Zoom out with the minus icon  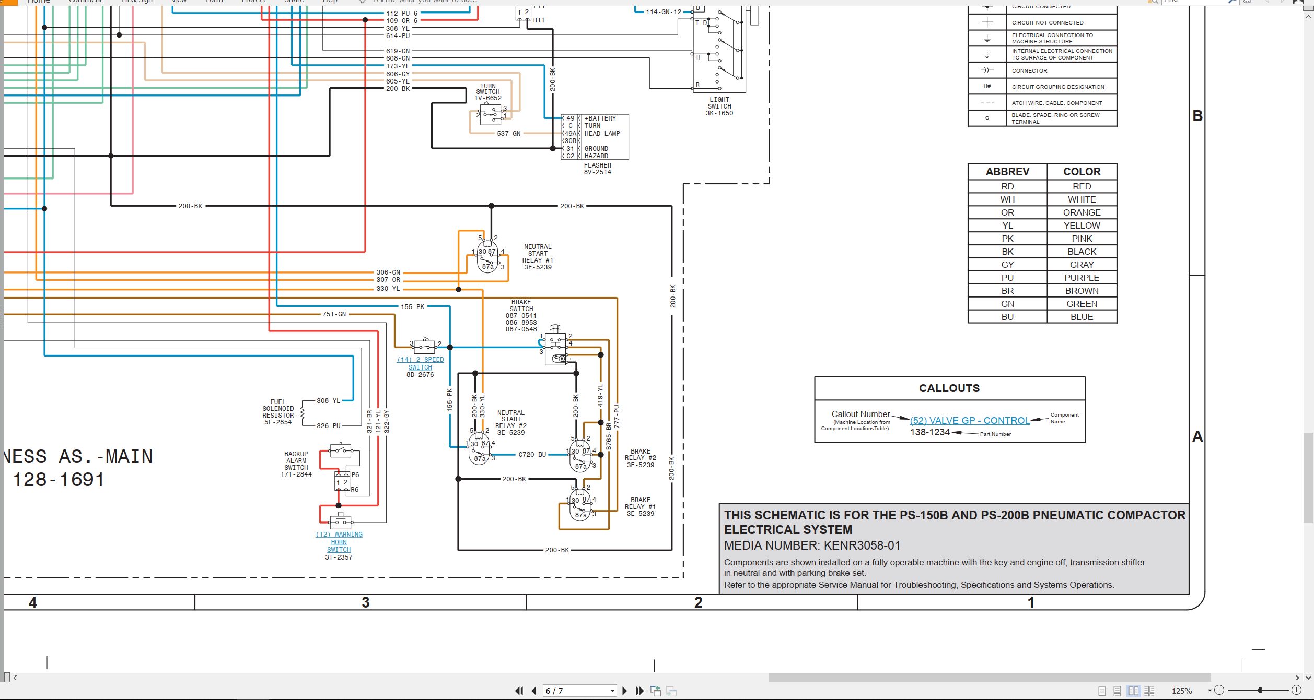coord(1219,690)
